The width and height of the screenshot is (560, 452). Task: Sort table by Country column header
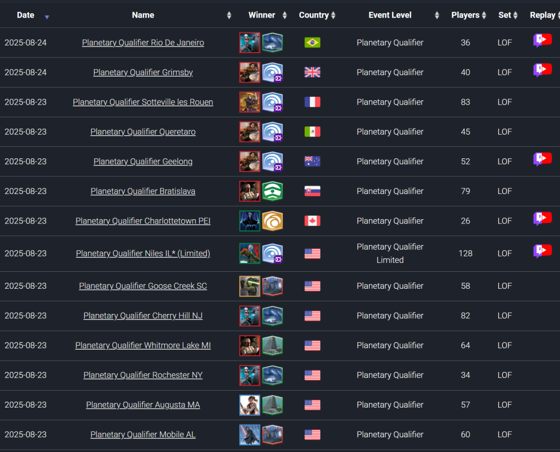pyautogui.click(x=314, y=15)
